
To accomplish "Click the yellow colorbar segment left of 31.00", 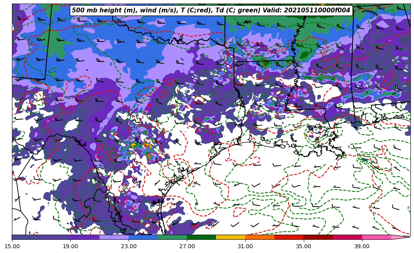I will [230, 237].
